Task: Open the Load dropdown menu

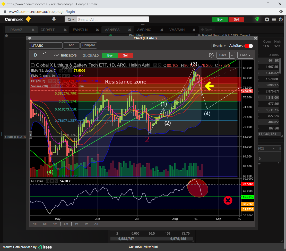Action: [245, 55]
